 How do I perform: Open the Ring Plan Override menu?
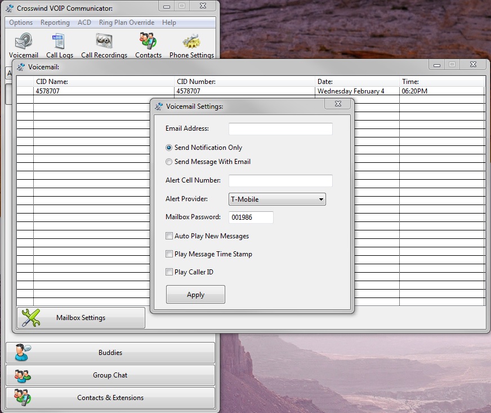(127, 23)
